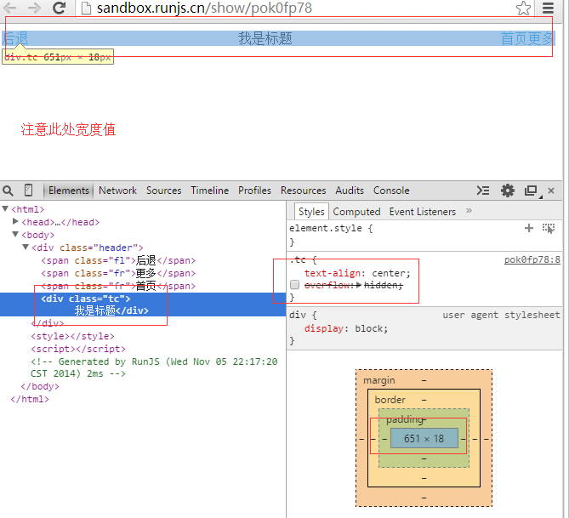Viewport: 569px width, 518px height.
Task: Go forward using the browser forward arrow
Action: point(34,8)
